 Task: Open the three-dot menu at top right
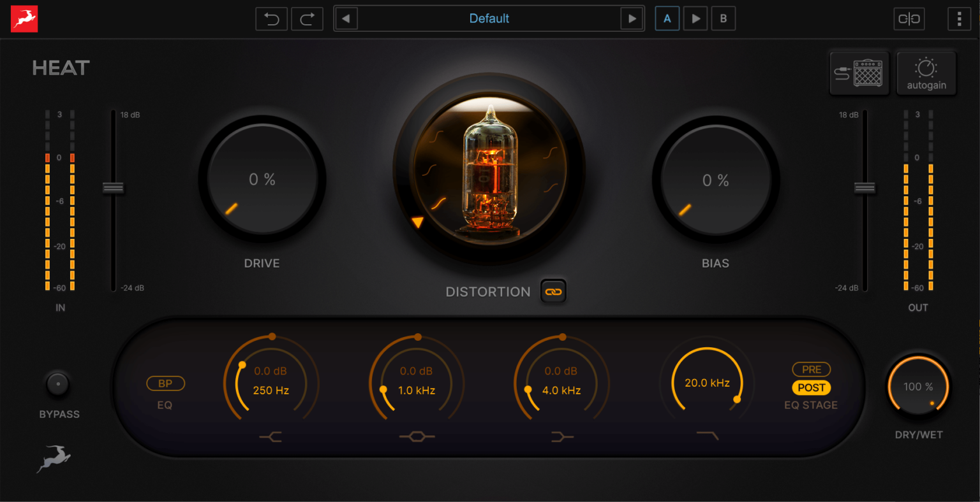point(960,18)
